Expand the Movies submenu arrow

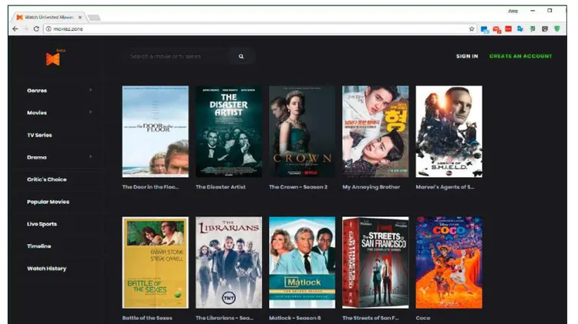click(x=90, y=112)
